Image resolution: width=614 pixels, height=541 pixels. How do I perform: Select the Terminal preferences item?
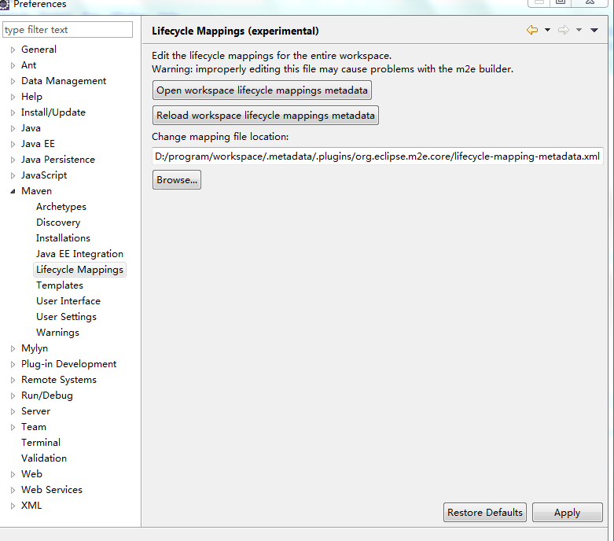[x=41, y=443]
